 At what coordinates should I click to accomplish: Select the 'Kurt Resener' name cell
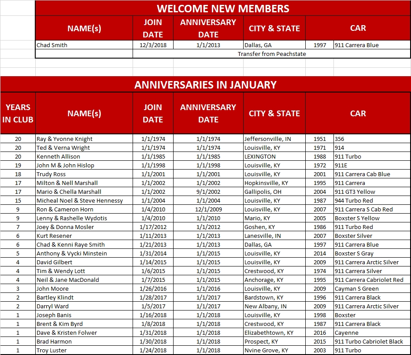84,236
